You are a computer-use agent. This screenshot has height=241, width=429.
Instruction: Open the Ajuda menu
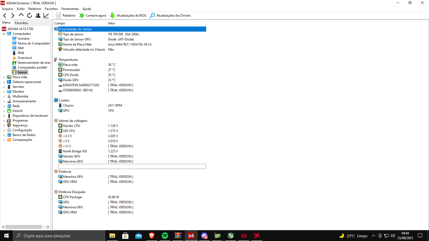[x=87, y=9]
